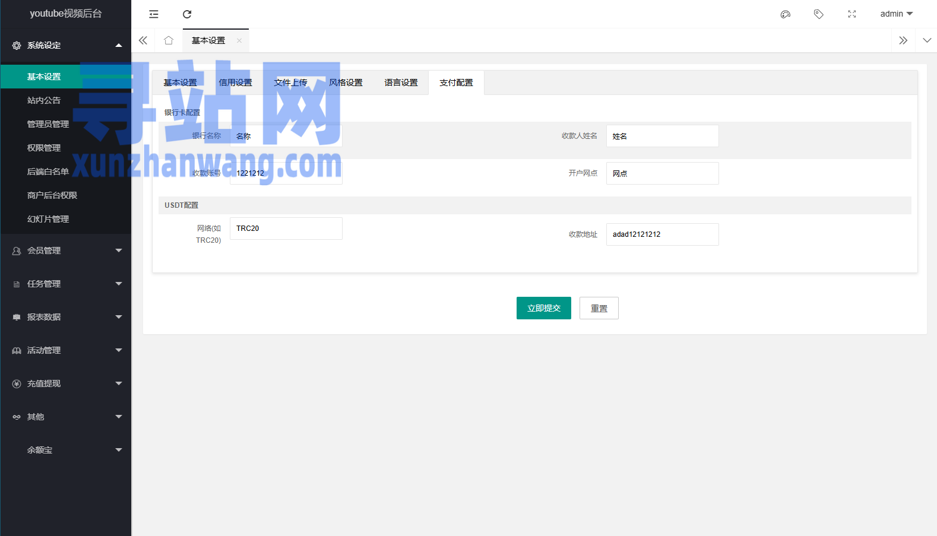Focus the 银行名称 input field

tap(286, 136)
